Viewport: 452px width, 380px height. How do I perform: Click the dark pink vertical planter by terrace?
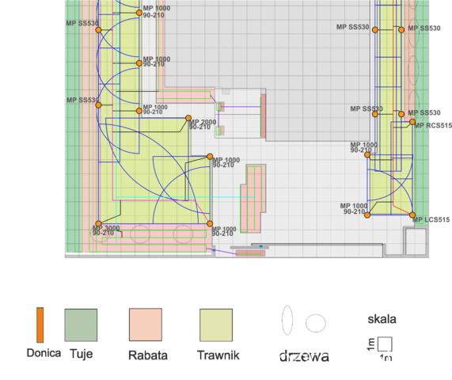(x=263, y=116)
